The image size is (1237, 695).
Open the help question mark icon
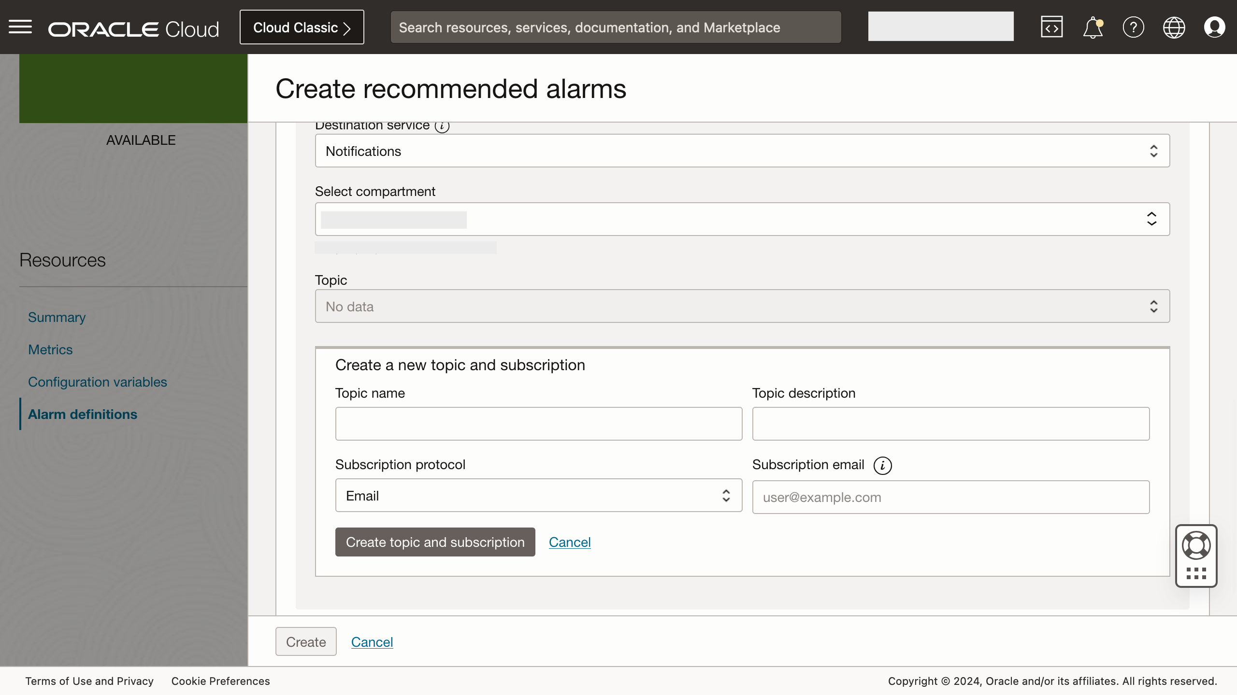click(x=1133, y=27)
